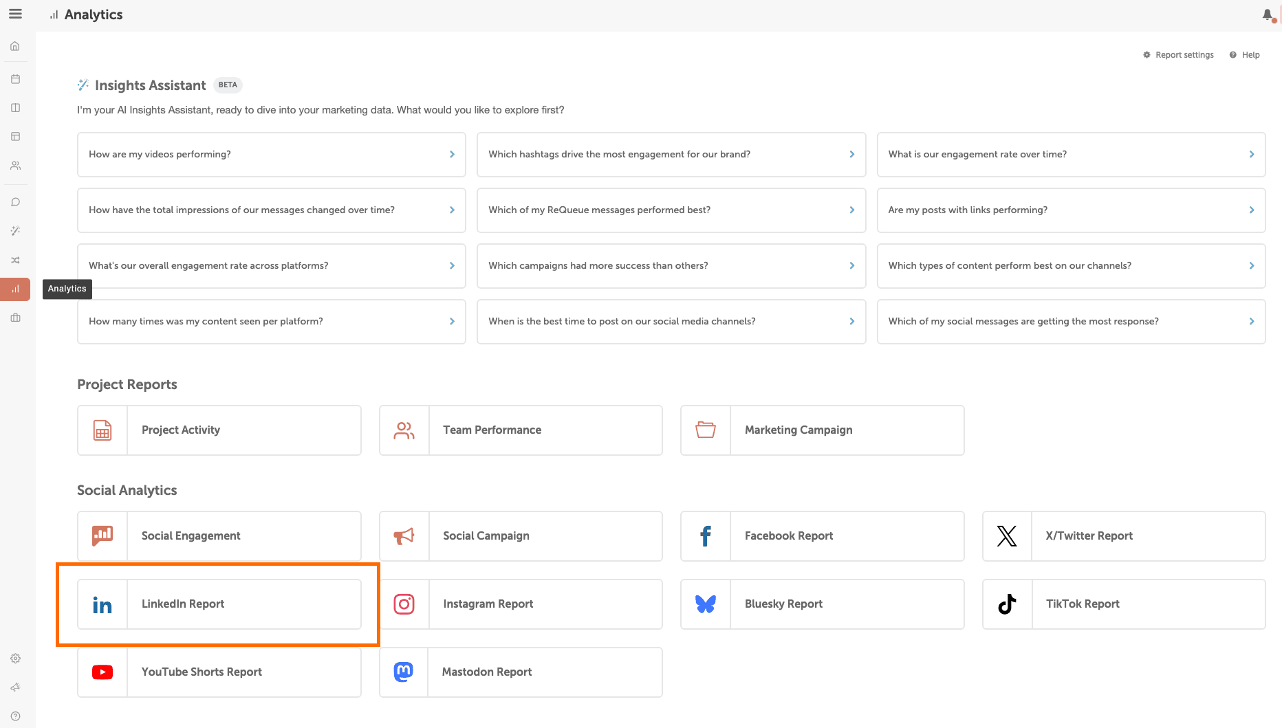
Task: Open the Instagram Report
Action: [x=521, y=604]
